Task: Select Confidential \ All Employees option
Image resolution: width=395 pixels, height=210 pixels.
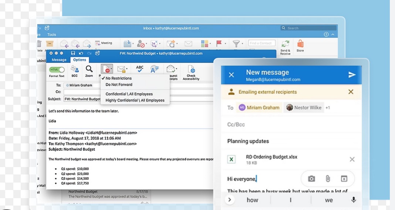Action: pyautogui.click(x=135, y=94)
